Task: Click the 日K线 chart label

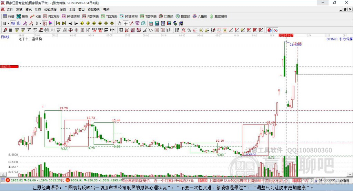Action: click(5, 37)
